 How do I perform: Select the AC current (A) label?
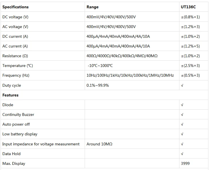pyautogui.click(x=15, y=46)
